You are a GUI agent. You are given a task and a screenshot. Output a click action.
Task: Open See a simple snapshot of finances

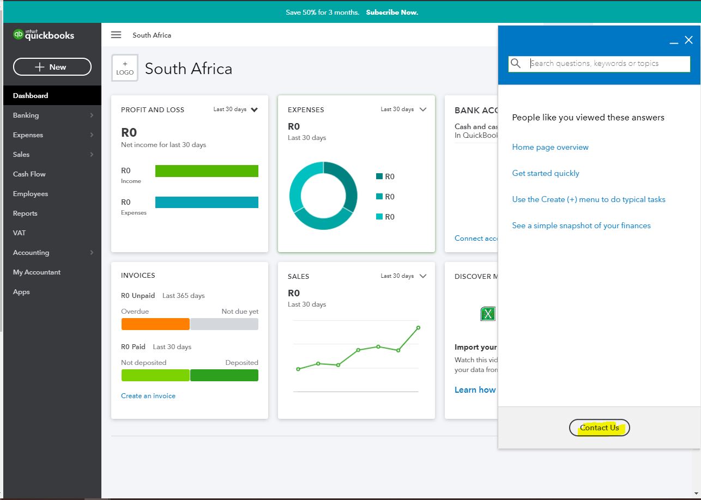coord(582,225)
